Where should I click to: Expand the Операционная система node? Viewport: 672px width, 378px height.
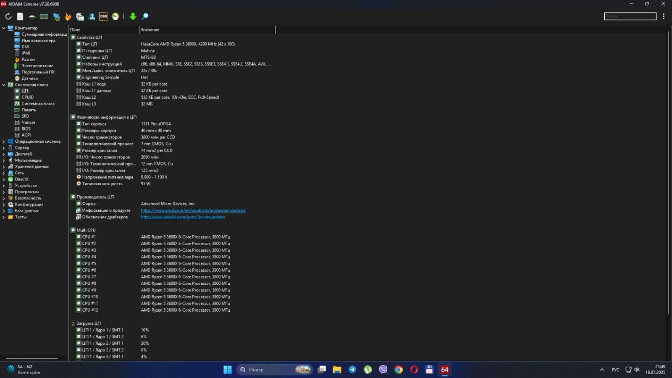pos(4,142)
